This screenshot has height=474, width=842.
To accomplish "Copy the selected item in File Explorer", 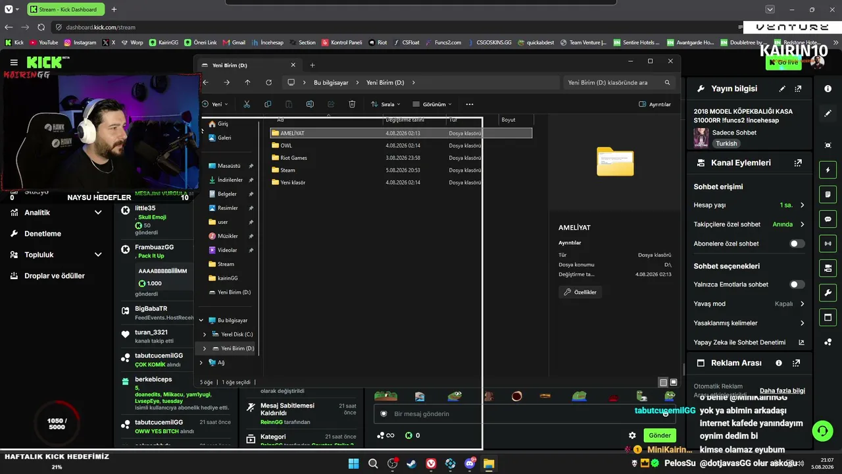I will point(268,104).
